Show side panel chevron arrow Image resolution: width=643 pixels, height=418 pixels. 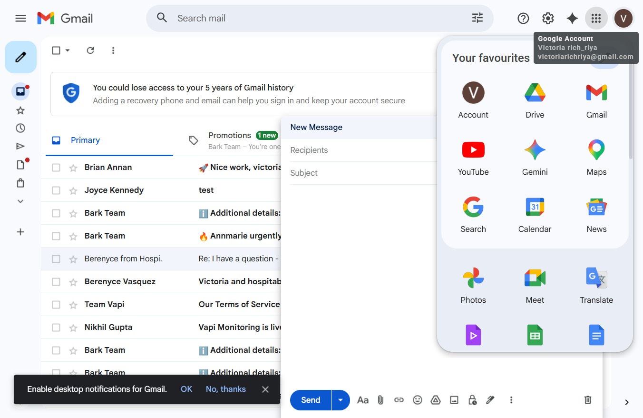click(x=627, y=402)
